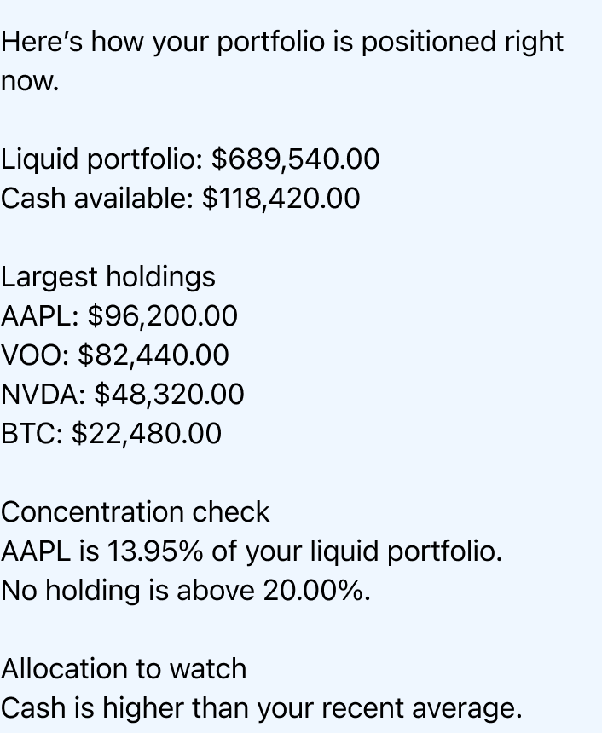Click the Largest holdings heading
Image resolution: width=602 pixels, height=733 pixels.
pyautogui.click(x=108, y=277)
